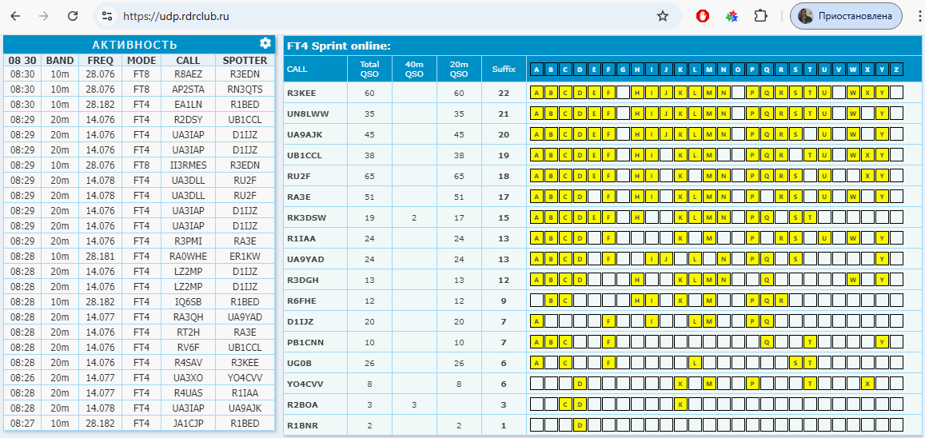Click the SPOTTER column header
The height and width of the screenshot is (438, 925).
coord(245,60)
